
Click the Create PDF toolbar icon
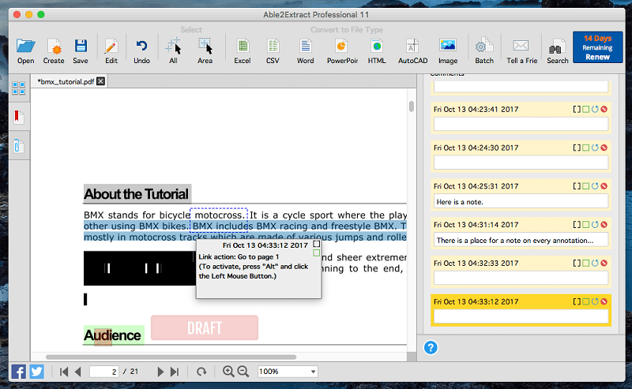[x=54, y=51]
